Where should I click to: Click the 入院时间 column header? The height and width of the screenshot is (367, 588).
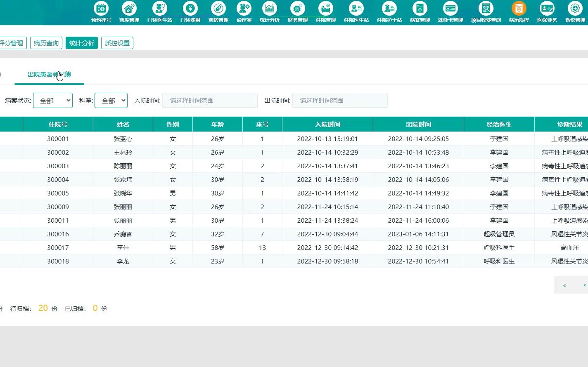click(x=327, y=124)
